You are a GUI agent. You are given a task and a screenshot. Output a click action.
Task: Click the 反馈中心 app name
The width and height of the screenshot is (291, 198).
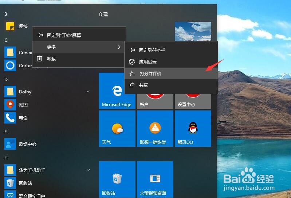coord(28,144)
